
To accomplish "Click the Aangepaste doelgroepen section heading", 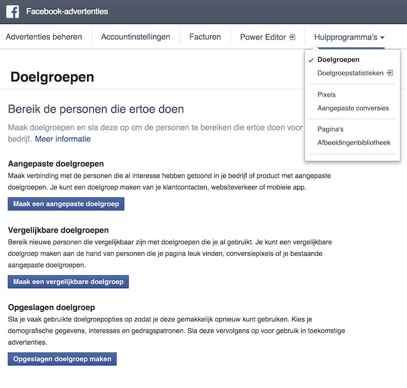I will tap(56, 164).
